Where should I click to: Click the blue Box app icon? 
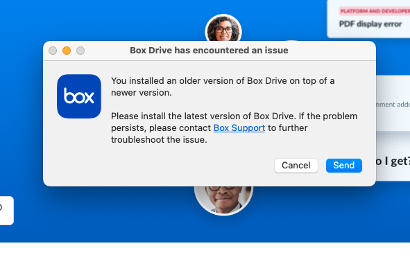click(x=79, y=96)
